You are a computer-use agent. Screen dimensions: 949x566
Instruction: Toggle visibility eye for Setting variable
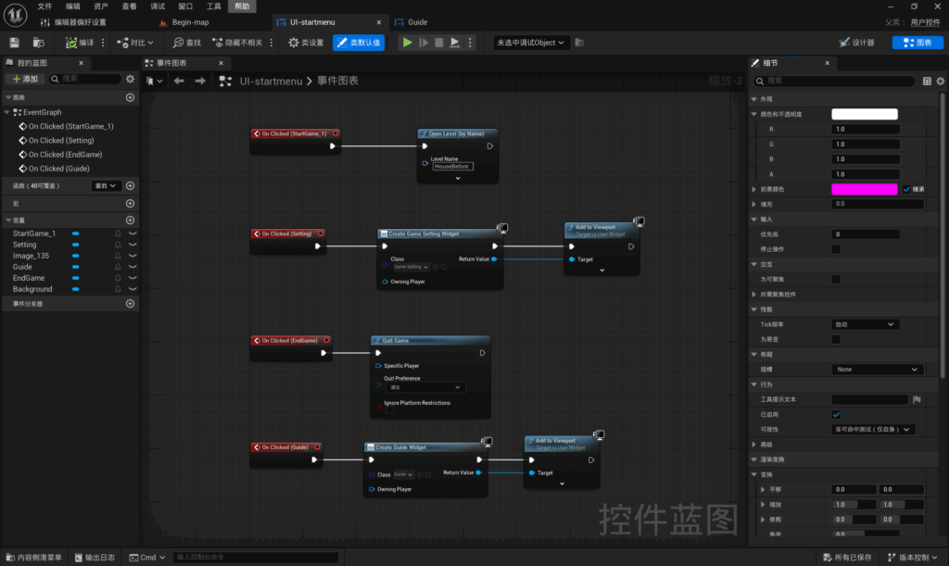[x=133, y=245]
